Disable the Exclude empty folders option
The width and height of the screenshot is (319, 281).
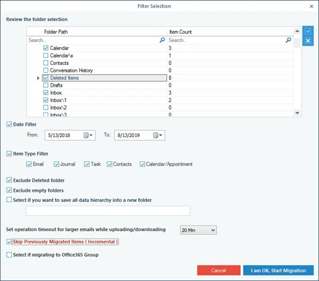9,190
